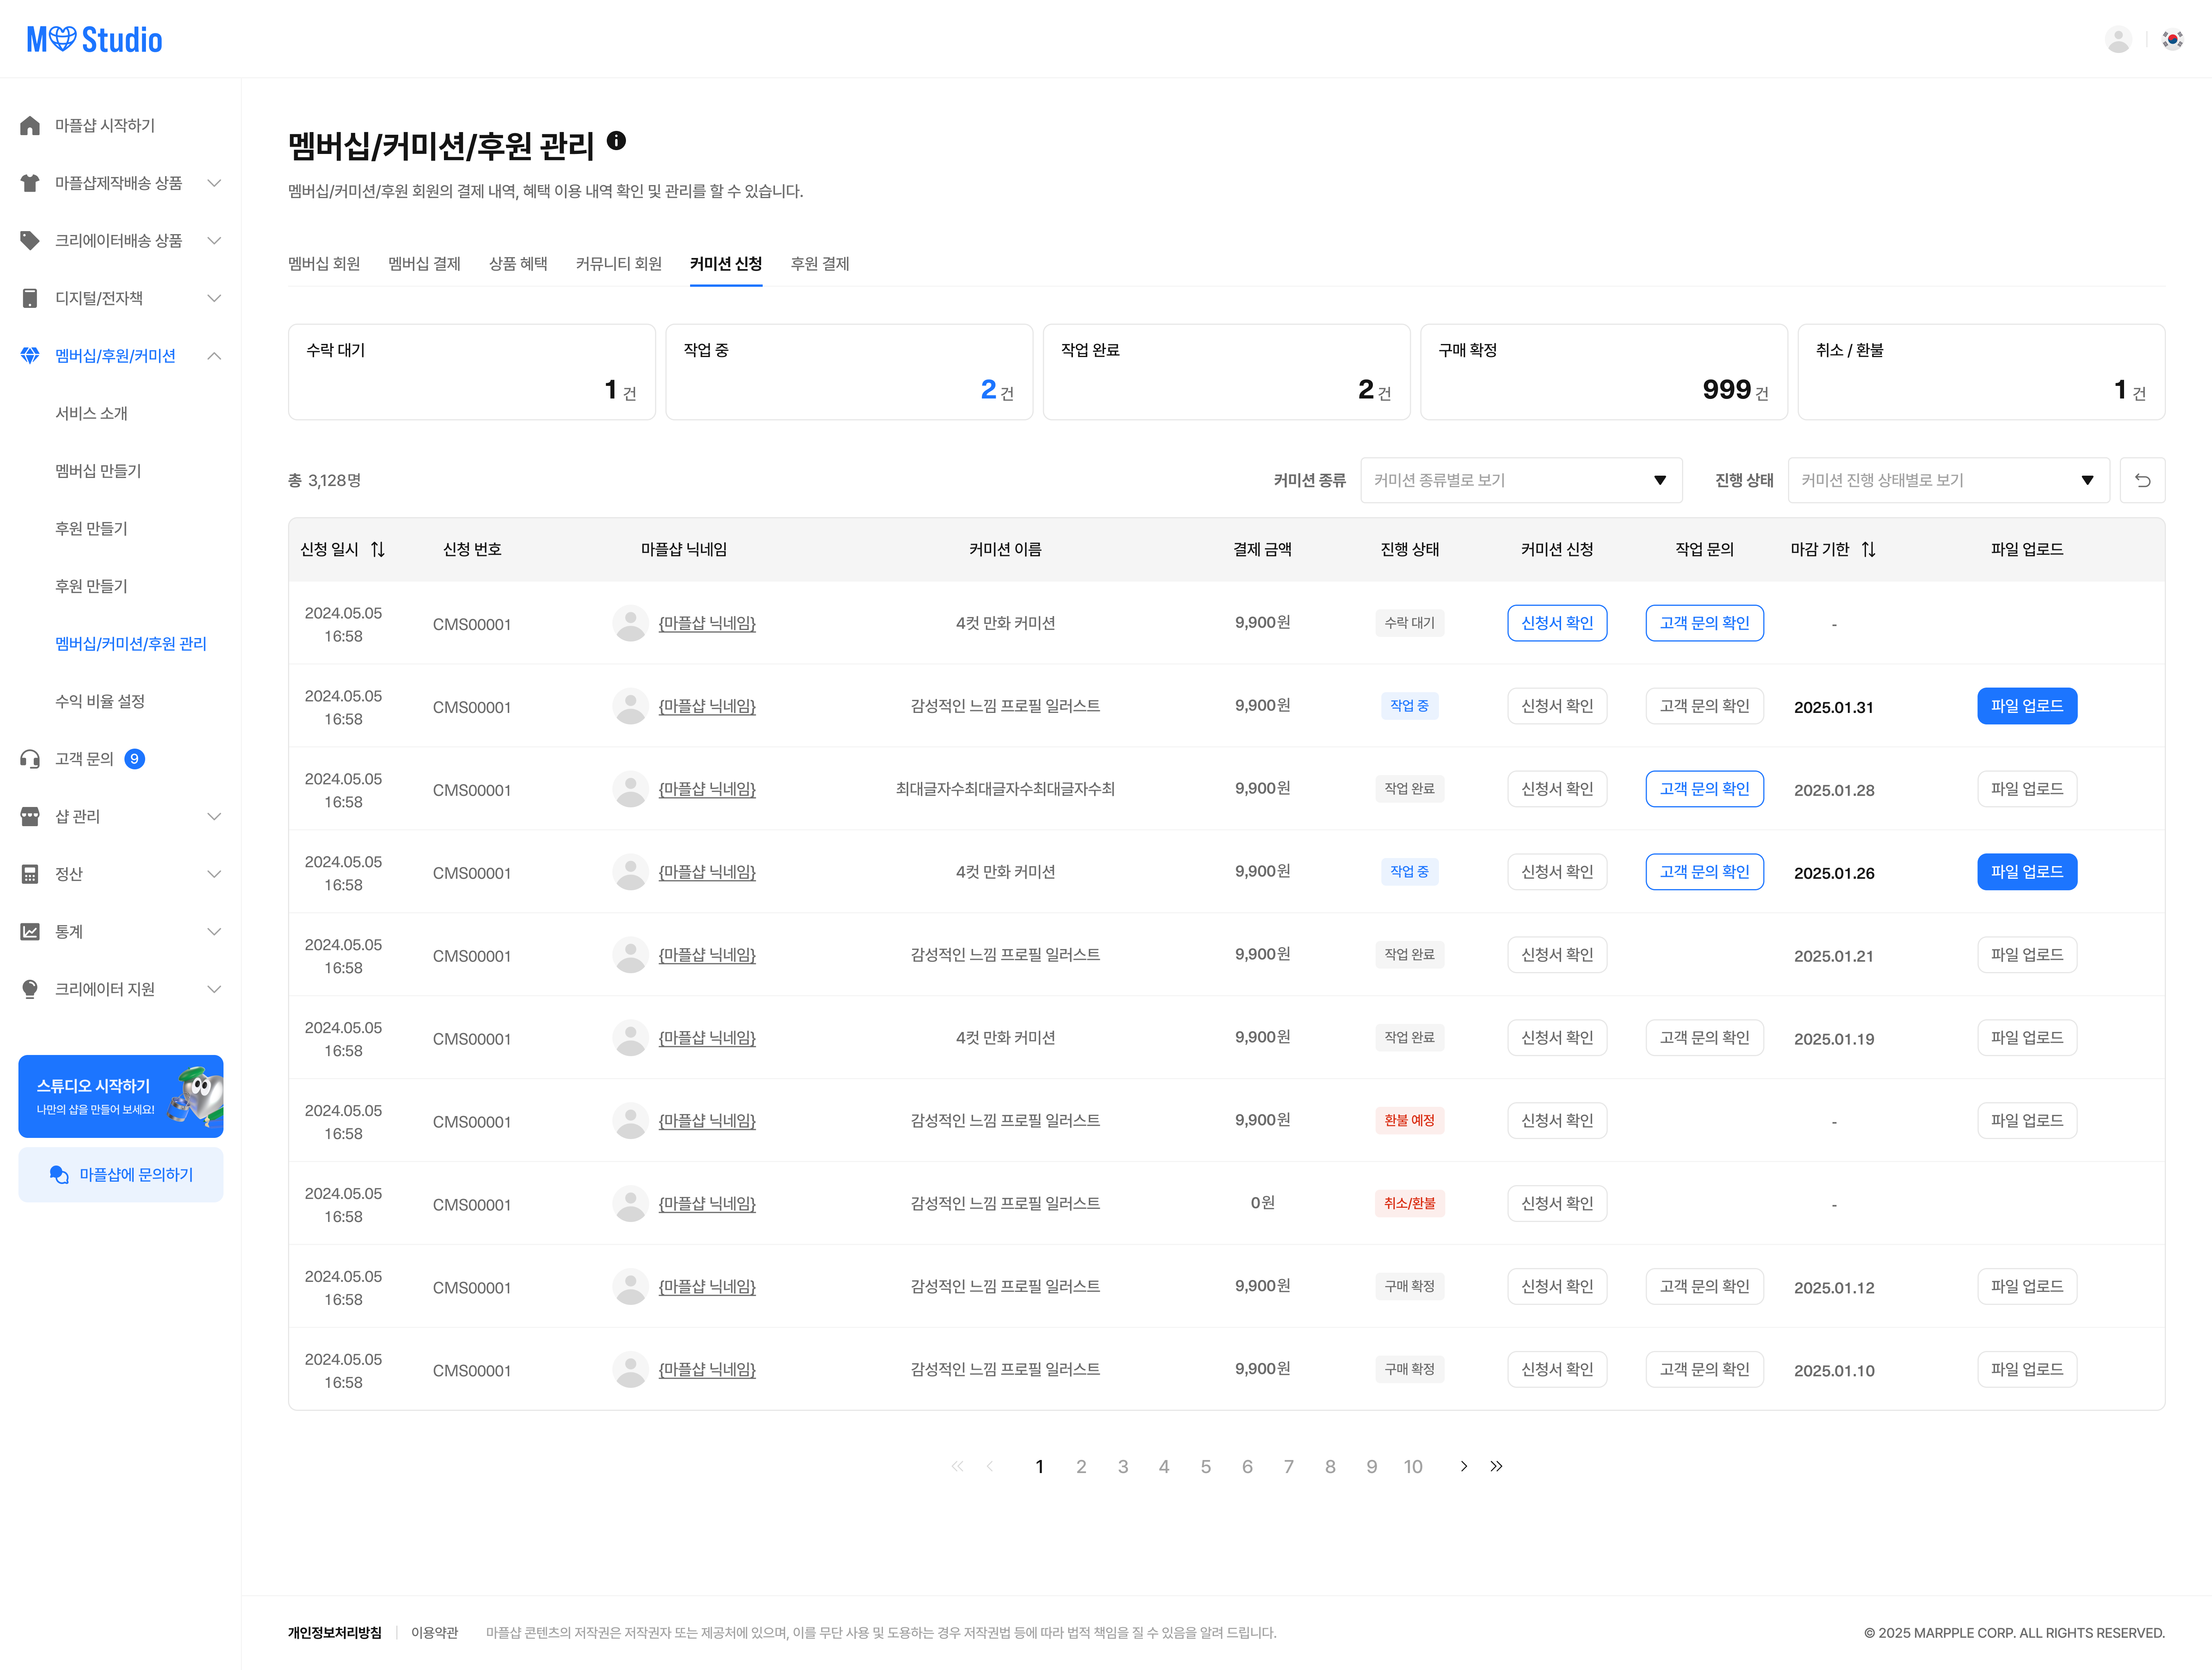This screenshot has height=1670, width=2212.
Task: Click blue 파일 업로드 button for 2025.01.31 row
Action: click(x=2026, y=706)
